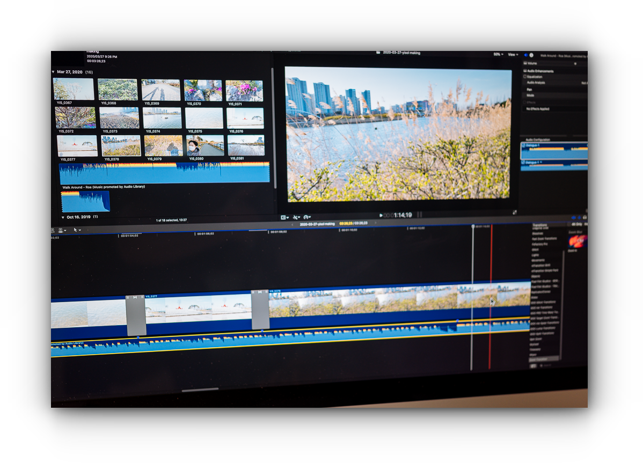Toggle the second audio component checkbox
Screen dimensions: 643x463
coord(523,163)
